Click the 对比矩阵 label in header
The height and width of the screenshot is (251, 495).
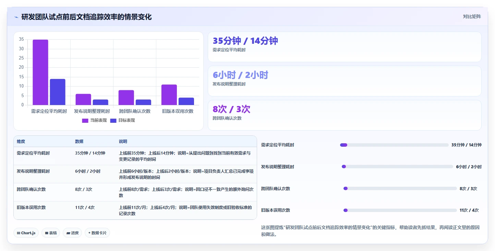point(472,16)
